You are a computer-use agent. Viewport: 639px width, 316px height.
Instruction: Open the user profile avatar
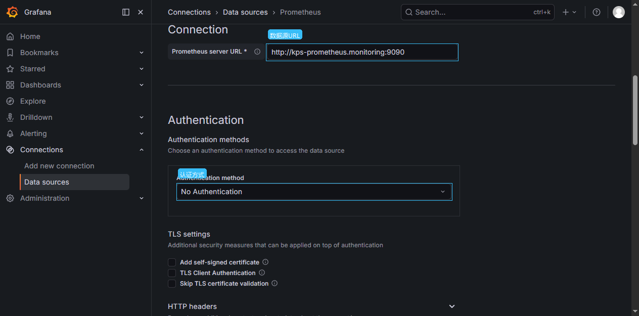coord(619,12)
